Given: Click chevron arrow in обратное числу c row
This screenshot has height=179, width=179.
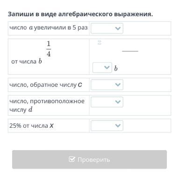Looking at the screenshot, I should (x=118, y=85).
